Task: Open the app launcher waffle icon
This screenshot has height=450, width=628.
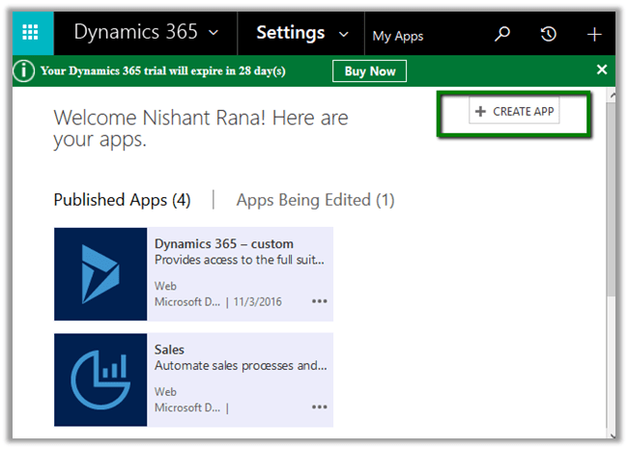Action: (x=31, y=34)
